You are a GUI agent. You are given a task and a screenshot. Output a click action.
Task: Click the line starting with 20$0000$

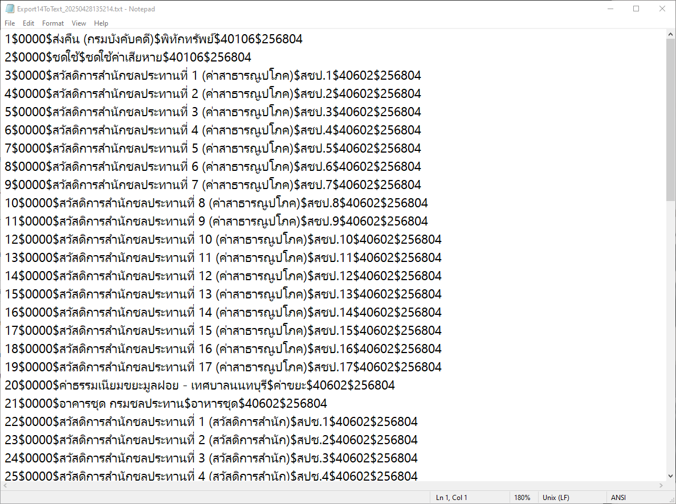click(x=199, y=385)
